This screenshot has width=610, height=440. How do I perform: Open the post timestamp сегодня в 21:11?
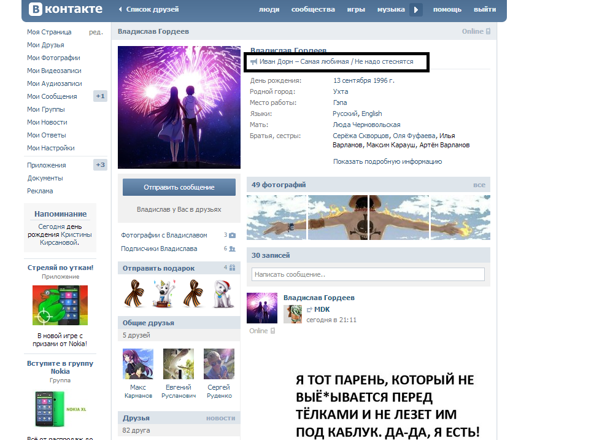(331, 320)
